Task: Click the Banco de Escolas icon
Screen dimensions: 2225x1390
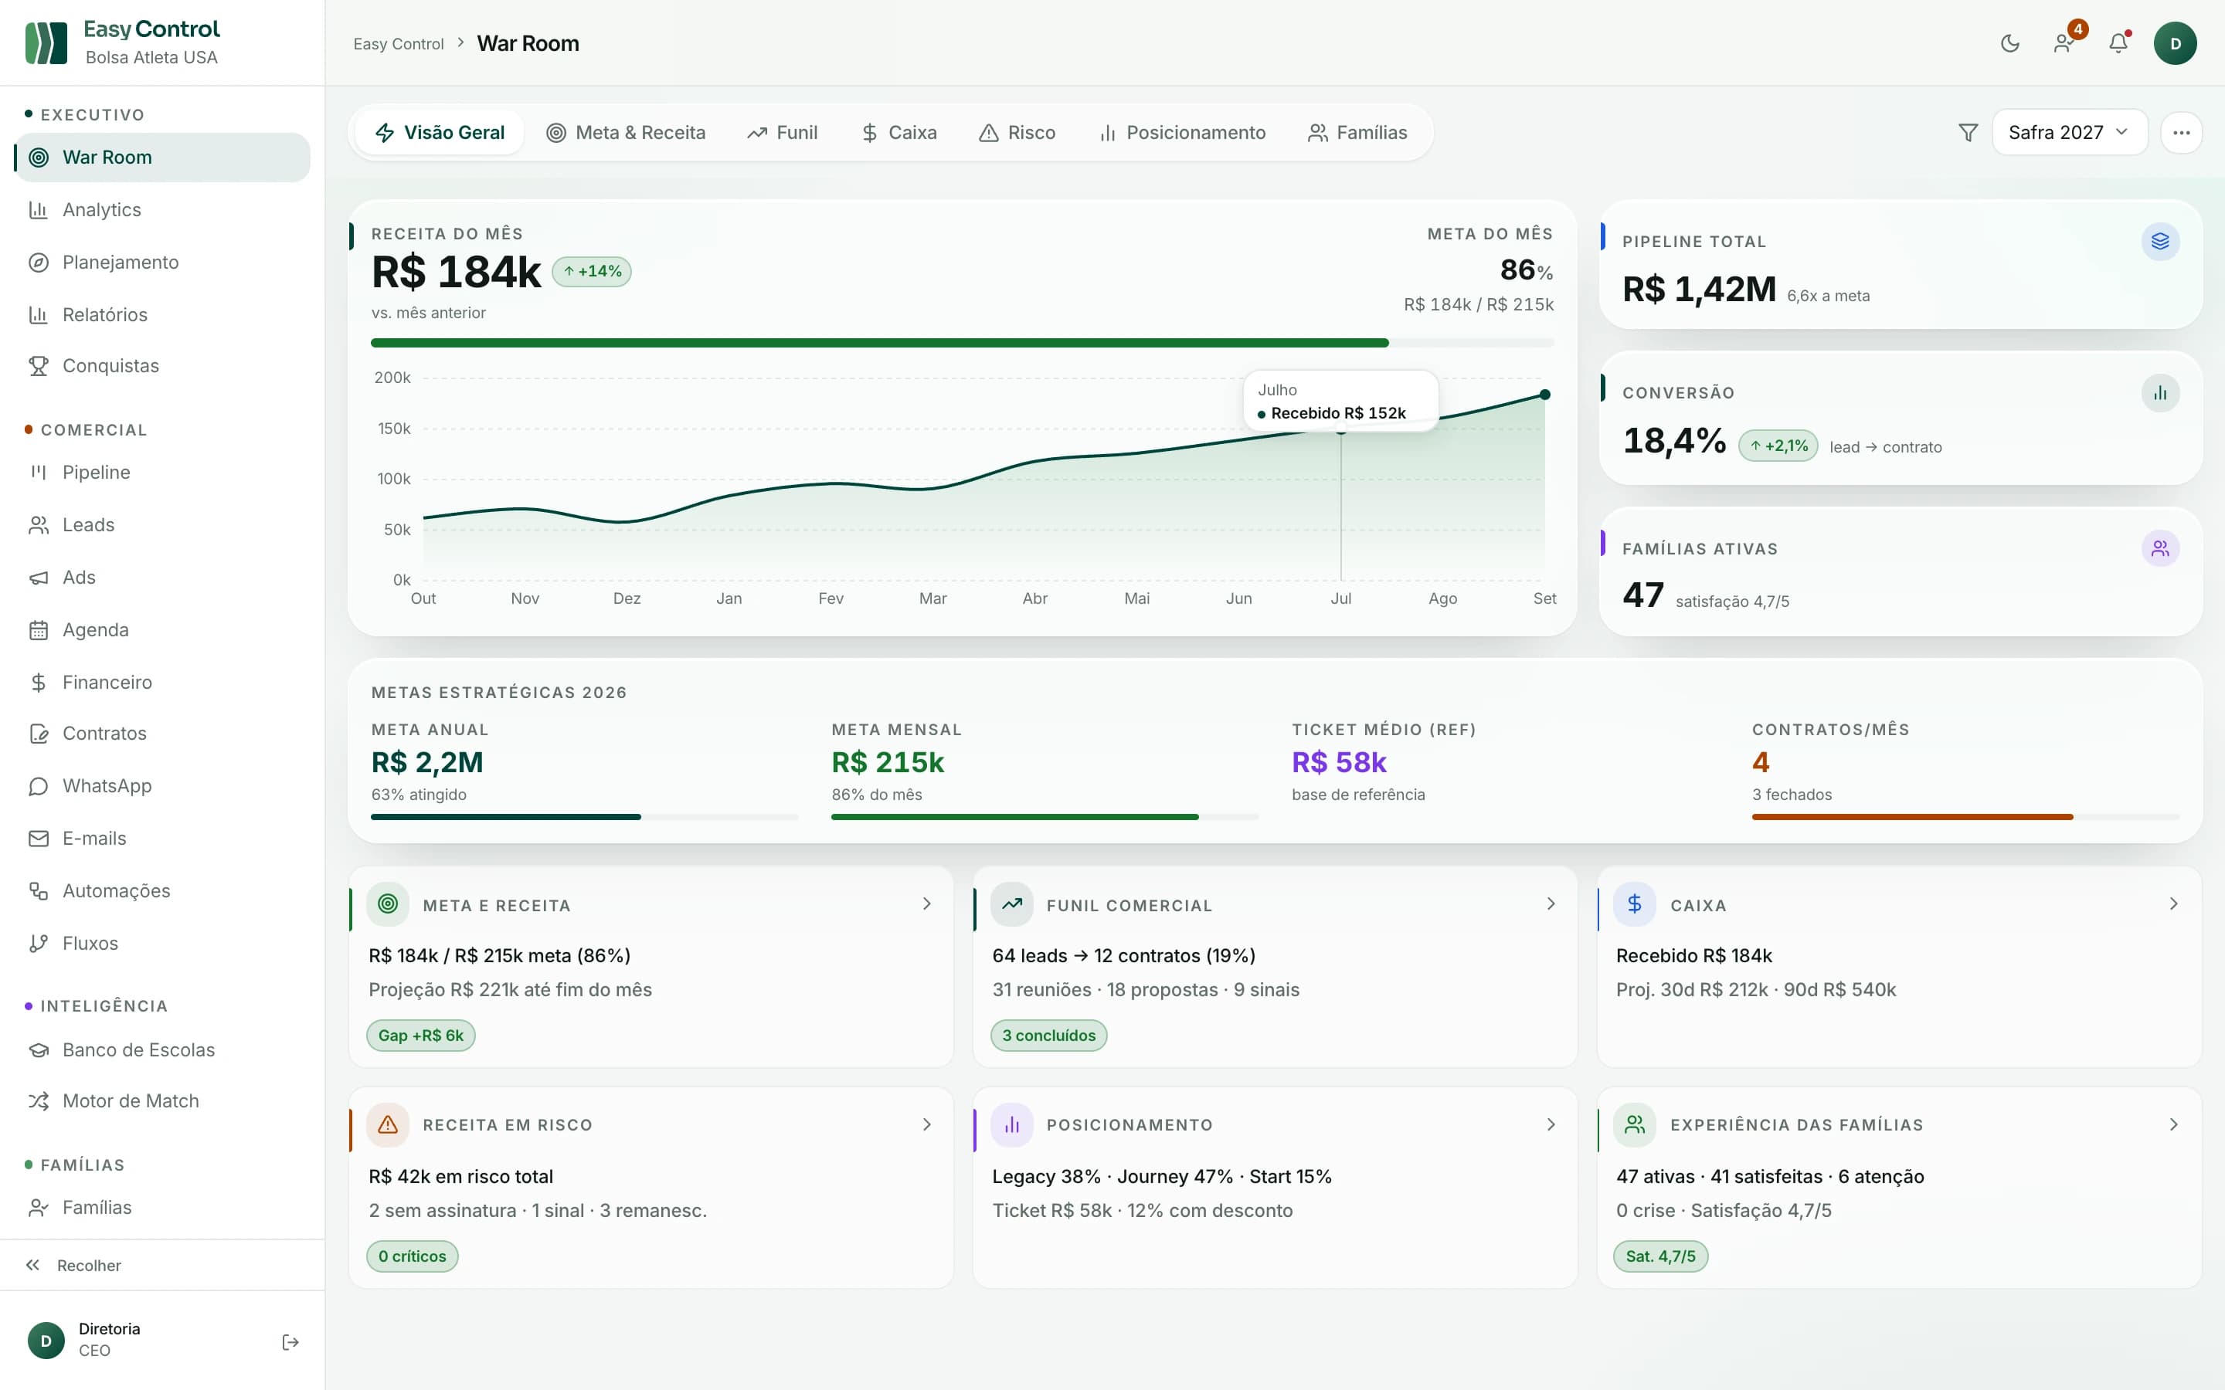Action: coord(39,1050)
